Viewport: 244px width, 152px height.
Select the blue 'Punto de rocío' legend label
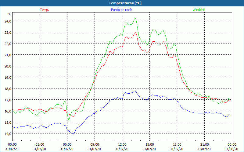(x=121, y=10)
